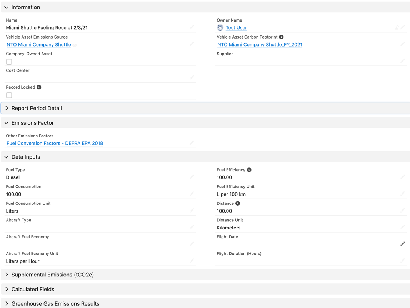This screenshot has width=410, height=308.
Task: Click preview icon next to NTO Miami Company Shuttle
Action: tap(75, 45)
